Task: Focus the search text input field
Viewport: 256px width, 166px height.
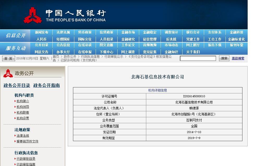Action: coord(198,58)
